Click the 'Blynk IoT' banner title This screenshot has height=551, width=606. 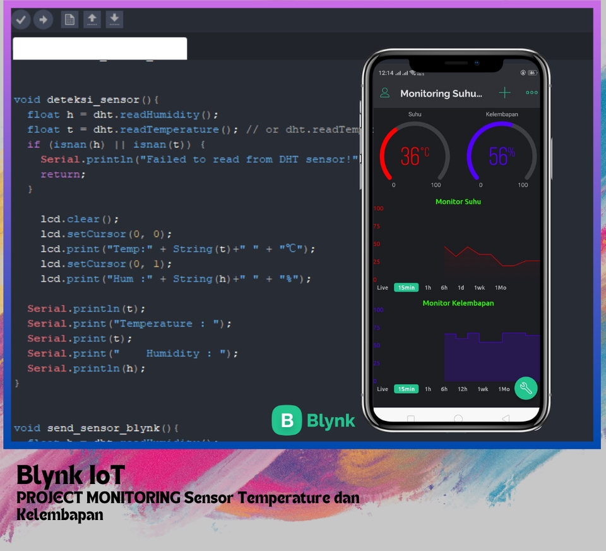pos(70,475)
